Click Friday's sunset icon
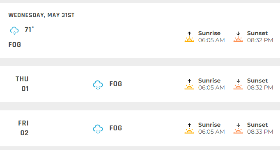This screenshot has width=280, height=150. [x=238, y=128]
